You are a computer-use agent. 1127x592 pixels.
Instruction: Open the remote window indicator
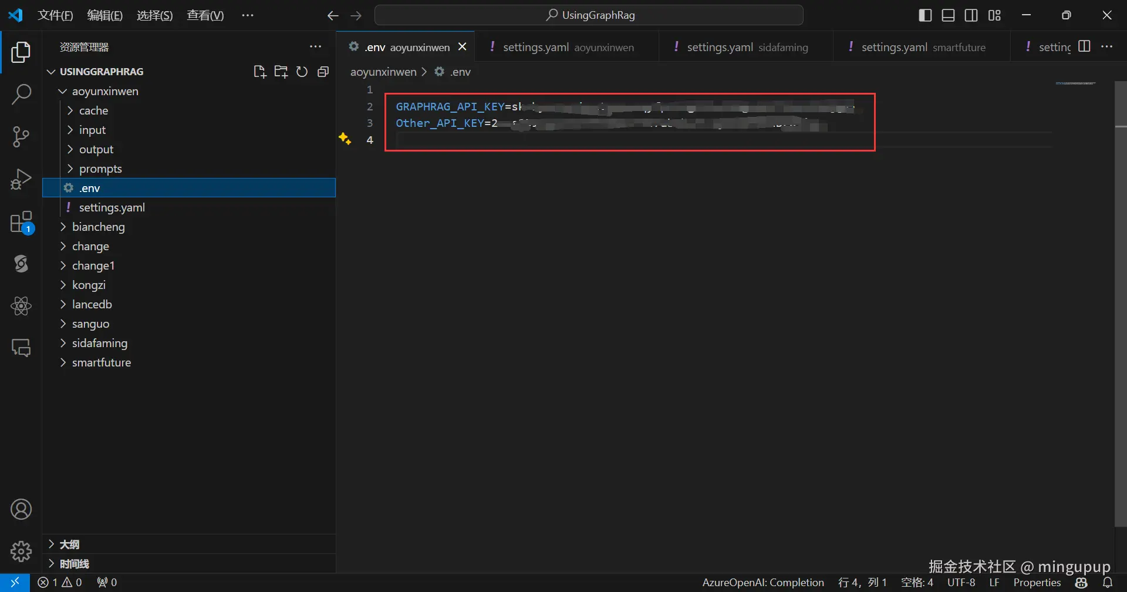click(15, 583)
